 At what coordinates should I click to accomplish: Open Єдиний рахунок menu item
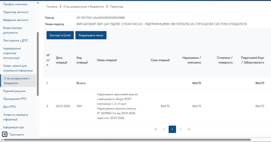click(14, 91)
